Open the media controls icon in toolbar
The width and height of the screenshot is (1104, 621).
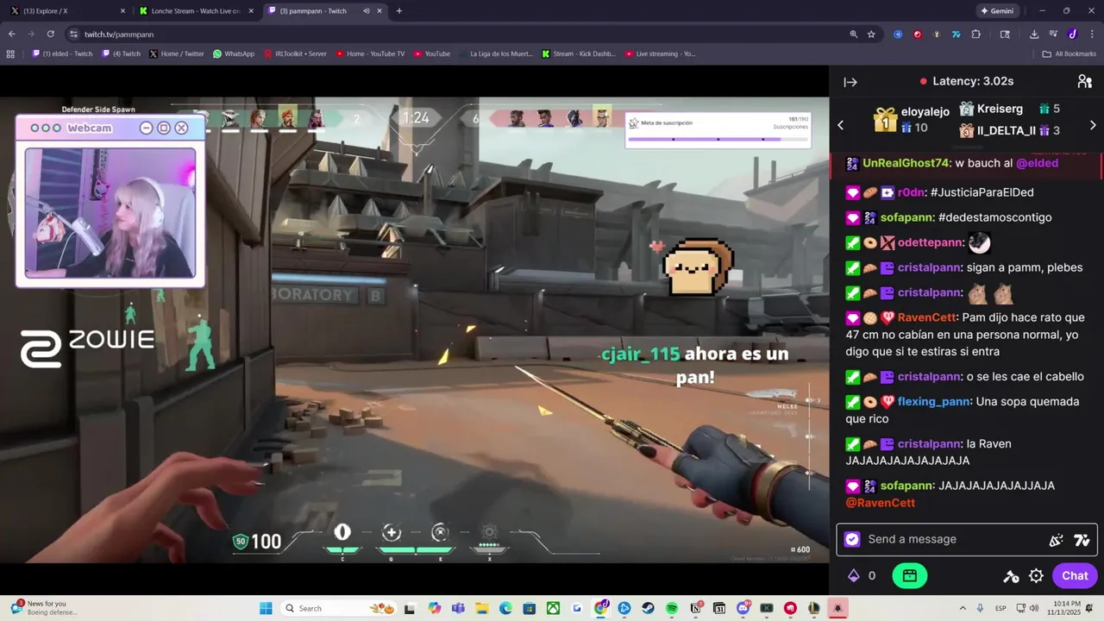pyautogui.click(x=1054, y=34)
